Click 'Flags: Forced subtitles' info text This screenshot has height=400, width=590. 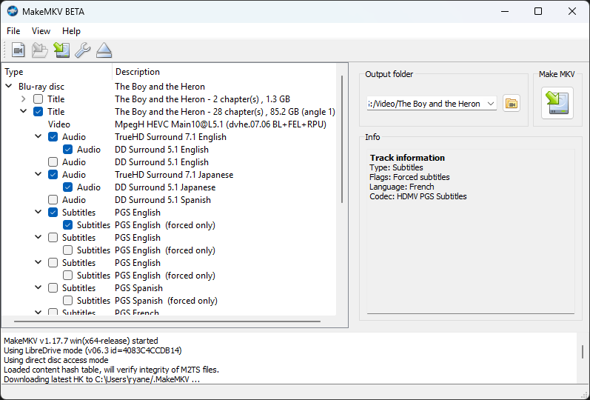pos(409,177)
